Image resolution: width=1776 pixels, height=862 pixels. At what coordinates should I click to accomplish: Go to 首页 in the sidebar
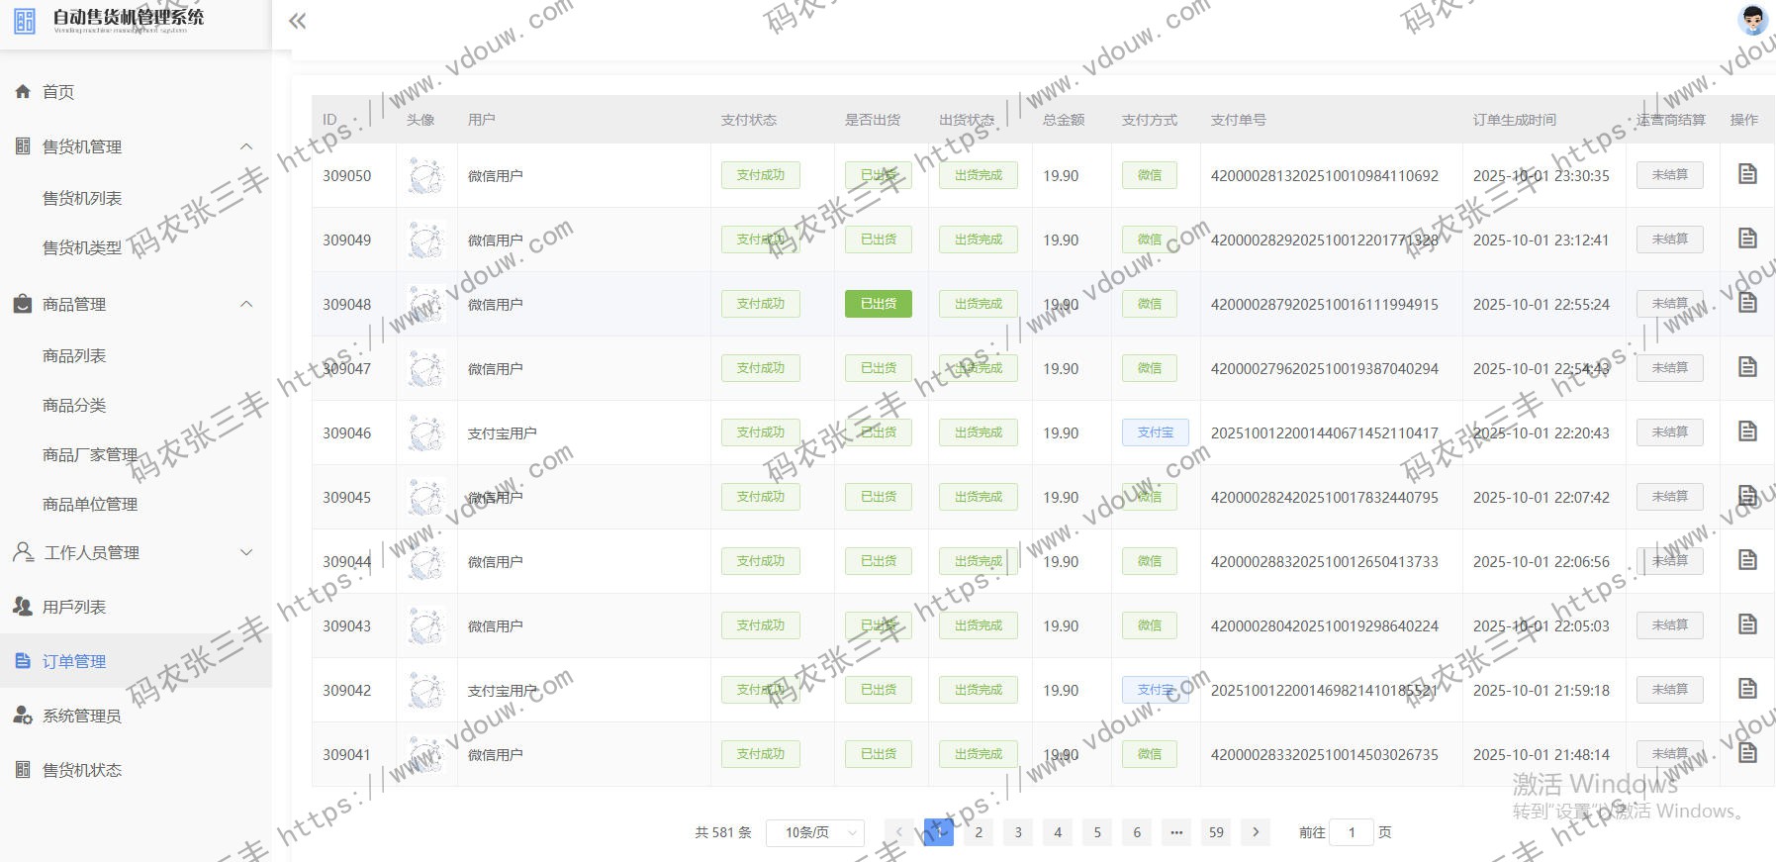pos(58,92)
